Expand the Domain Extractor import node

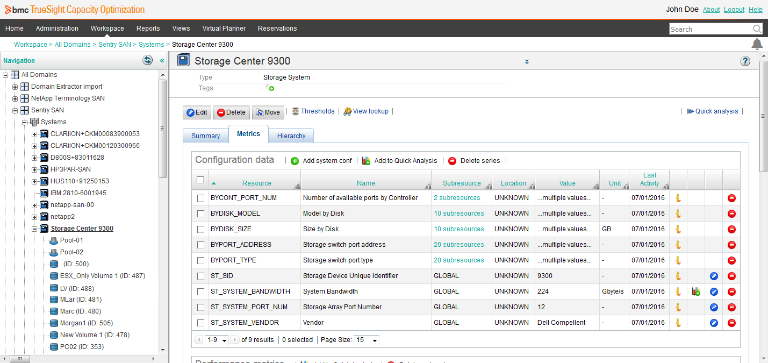[x=15, y=87]
